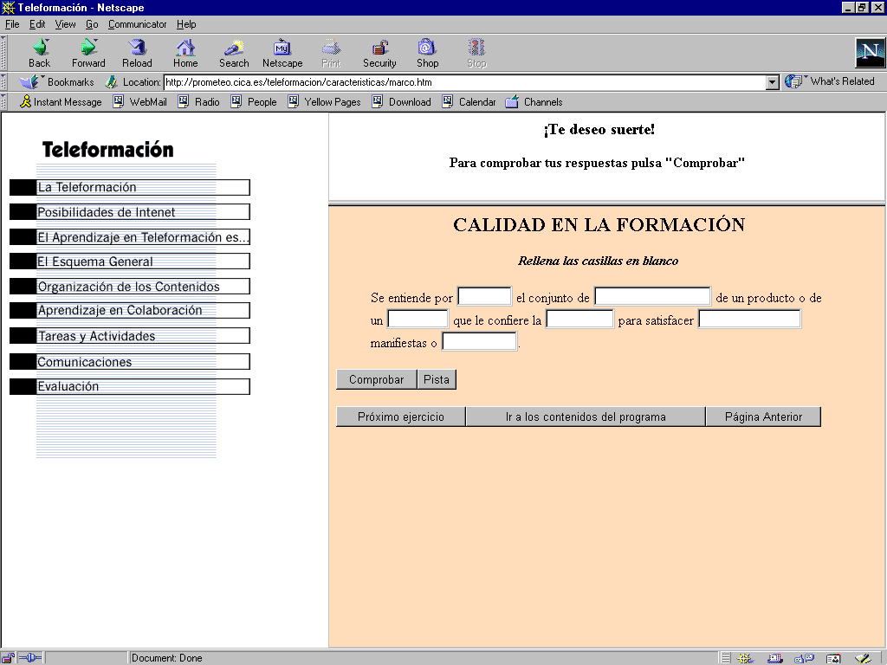The image size is (887, 665).
Task: Open the View menu
Action: 66,24
